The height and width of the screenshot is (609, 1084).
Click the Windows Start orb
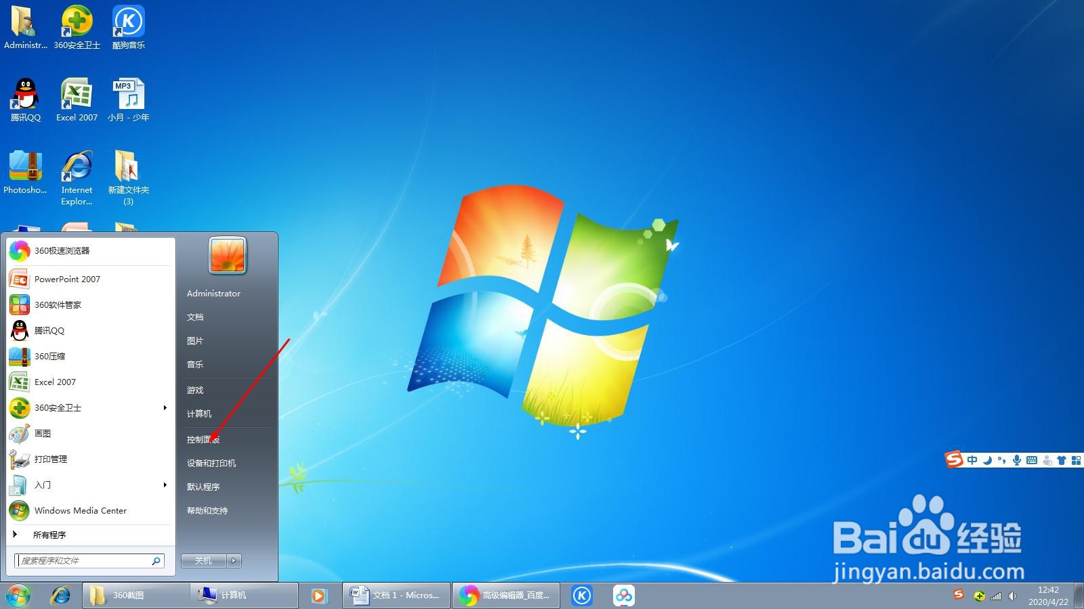coord(19,595)
